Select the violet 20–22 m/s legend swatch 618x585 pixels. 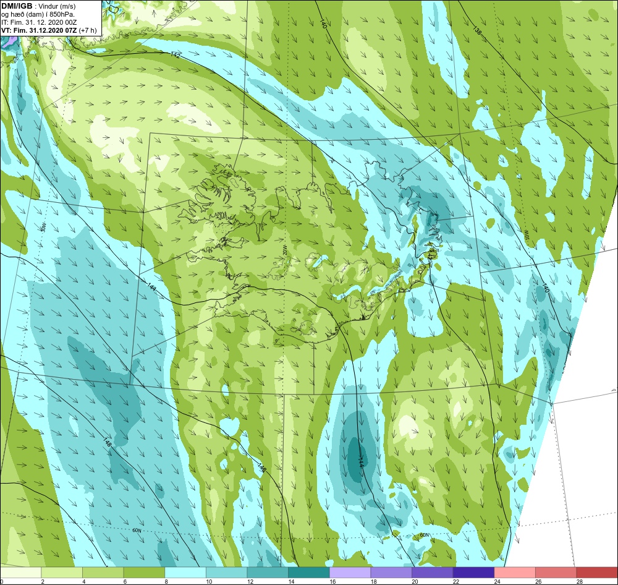433,573
